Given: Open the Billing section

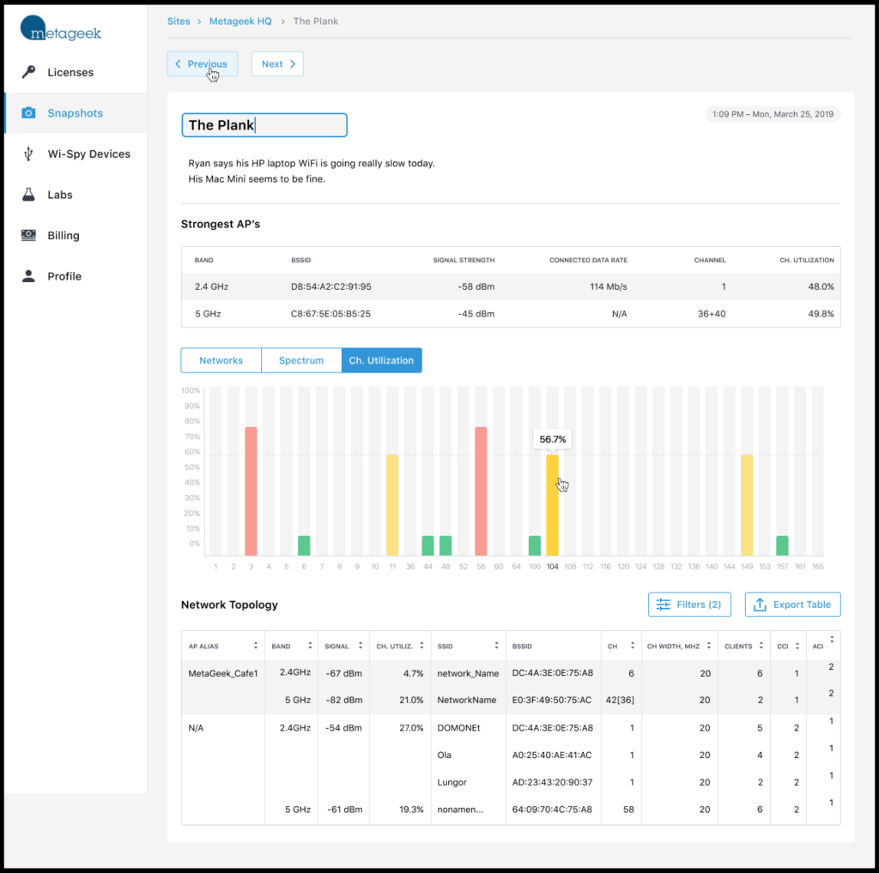Looking at the screenshot, I should point(76,236).
